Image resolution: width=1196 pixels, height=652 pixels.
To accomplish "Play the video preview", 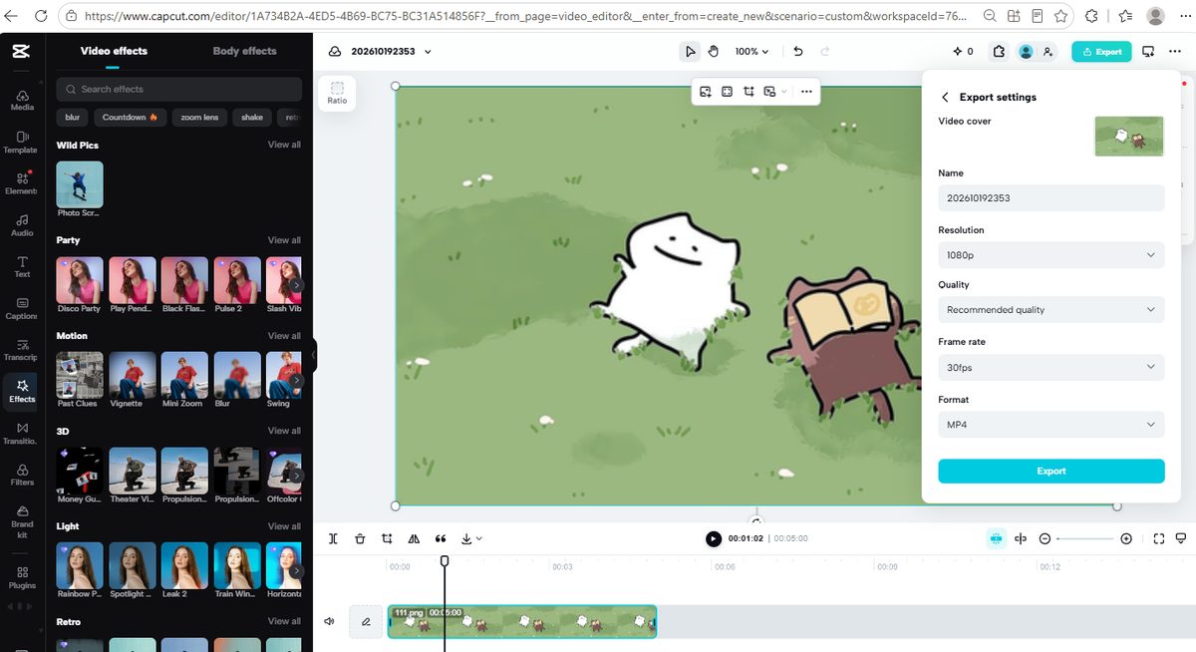I will [714, 538].
